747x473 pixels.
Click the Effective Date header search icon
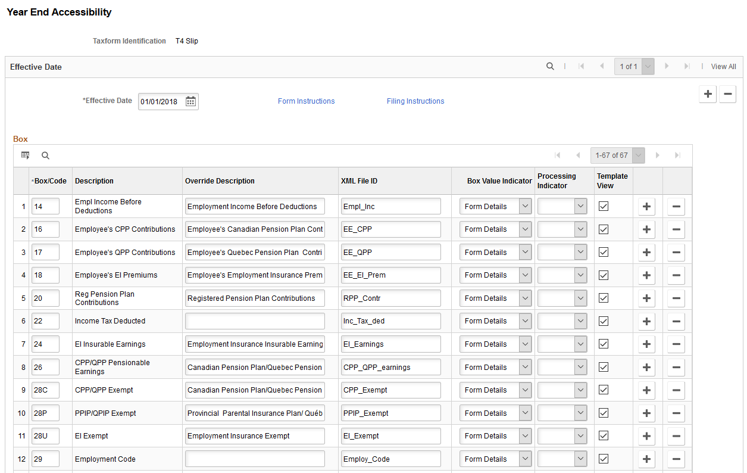coord(551,66)
